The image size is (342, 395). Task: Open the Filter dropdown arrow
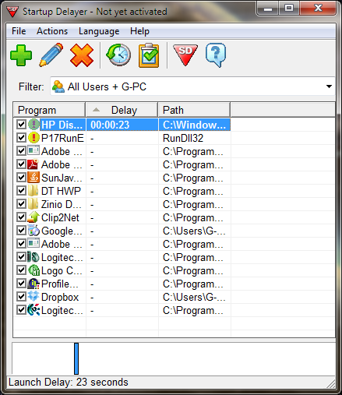click(x=329, y=86)
